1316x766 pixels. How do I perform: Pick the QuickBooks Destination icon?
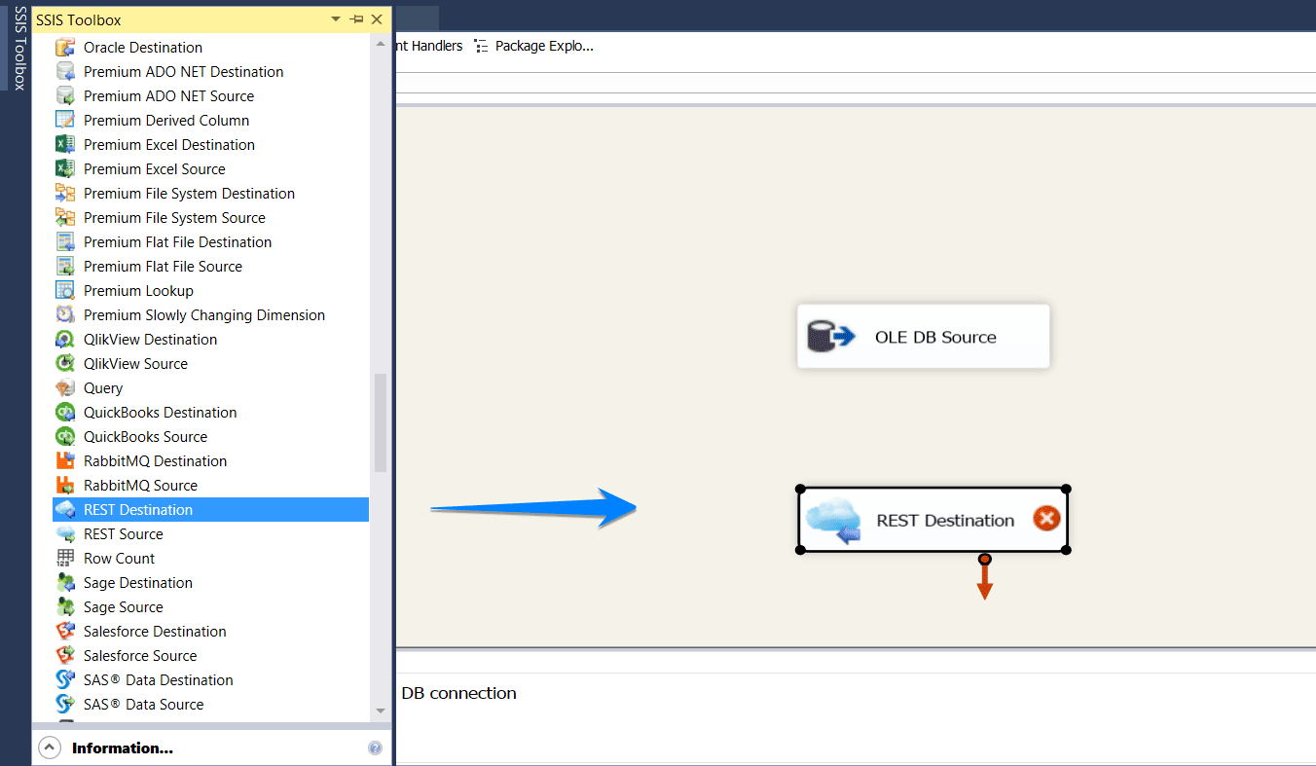tap(65, 412)
